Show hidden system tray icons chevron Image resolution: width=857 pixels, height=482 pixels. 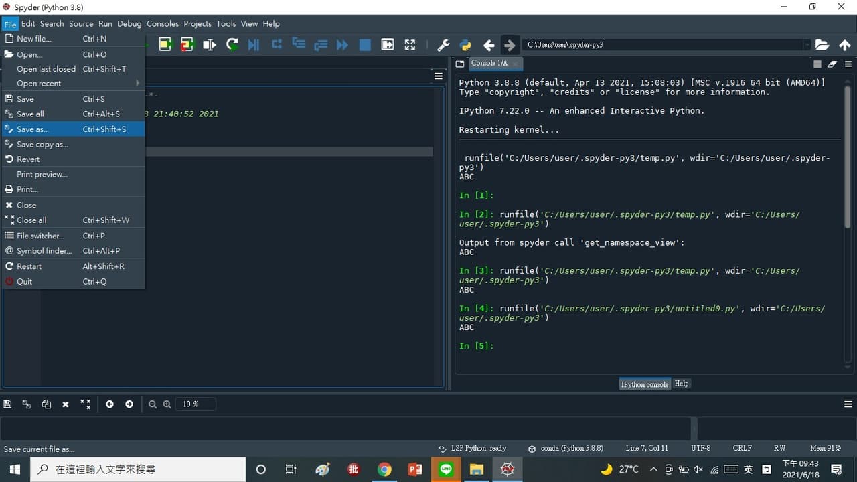coord(653,469)
